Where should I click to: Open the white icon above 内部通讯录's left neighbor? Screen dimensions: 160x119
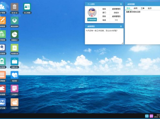click(3, 48)
